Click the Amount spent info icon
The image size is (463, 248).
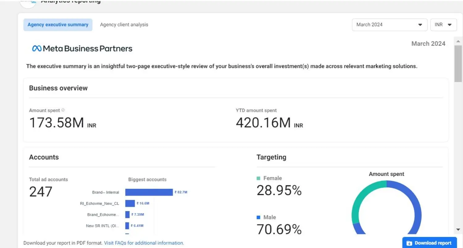63,110
